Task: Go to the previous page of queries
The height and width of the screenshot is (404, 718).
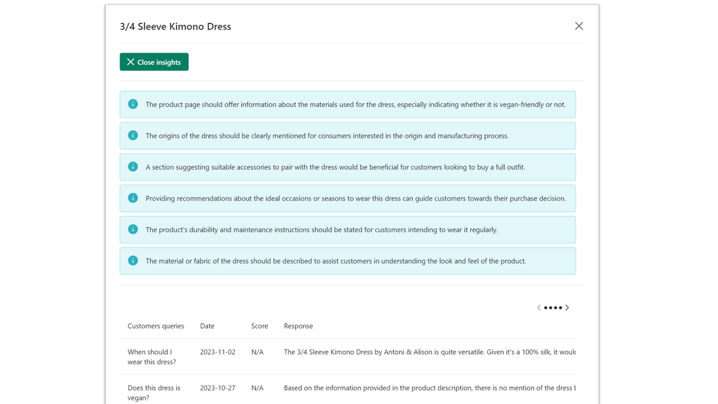Action: [x=539, y=307]
